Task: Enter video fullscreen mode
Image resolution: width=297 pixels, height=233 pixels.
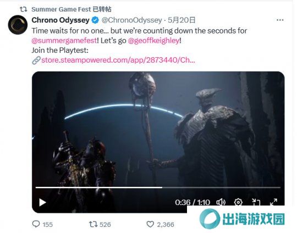Action: tap(273, 202)
